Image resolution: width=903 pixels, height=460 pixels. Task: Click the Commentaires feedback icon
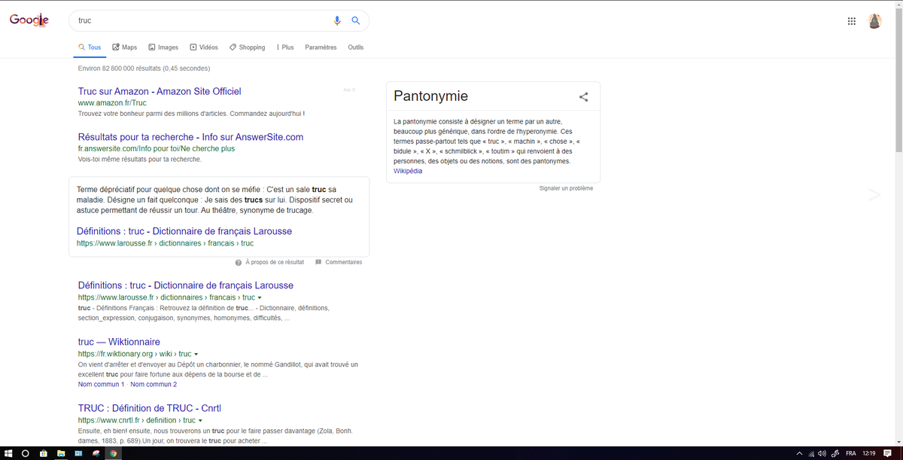point(318,262)
